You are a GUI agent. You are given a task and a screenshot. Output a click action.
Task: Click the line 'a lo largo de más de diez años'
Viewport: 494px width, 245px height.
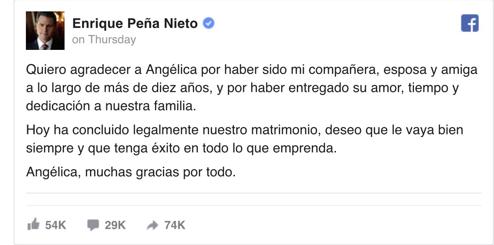point(242,88)
